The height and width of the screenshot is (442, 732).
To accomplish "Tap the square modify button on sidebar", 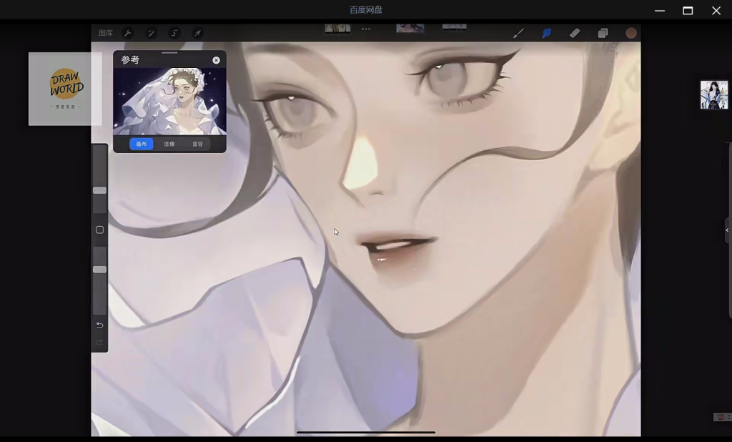I will (x=99, y=230).
